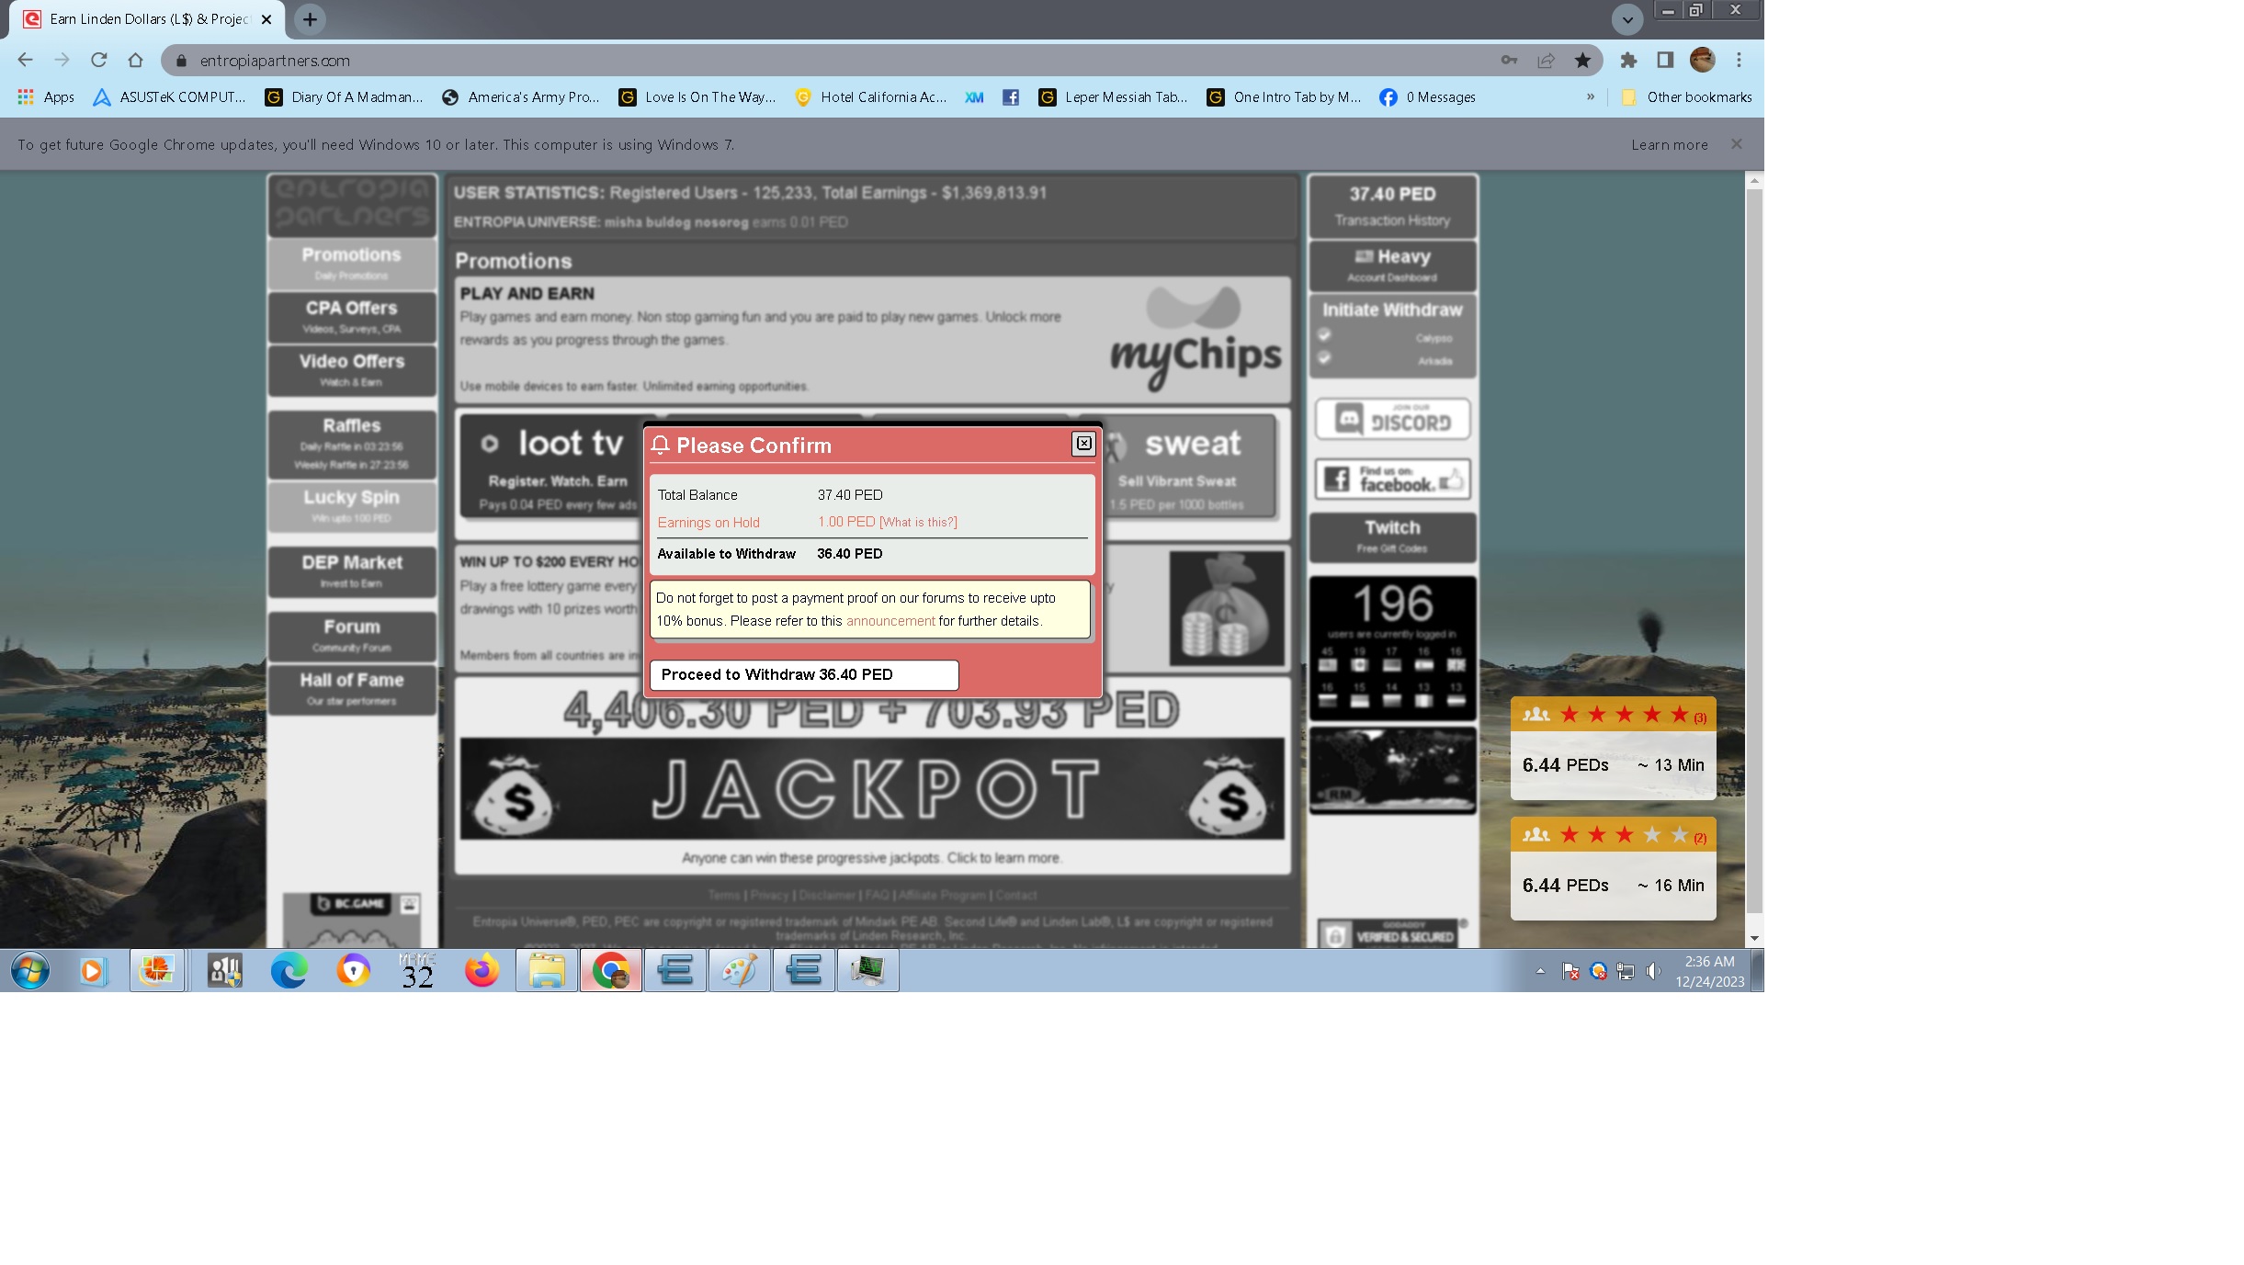Open the Facebook bookmark icon
2244x1265 pixels.
coord(1011,96)
